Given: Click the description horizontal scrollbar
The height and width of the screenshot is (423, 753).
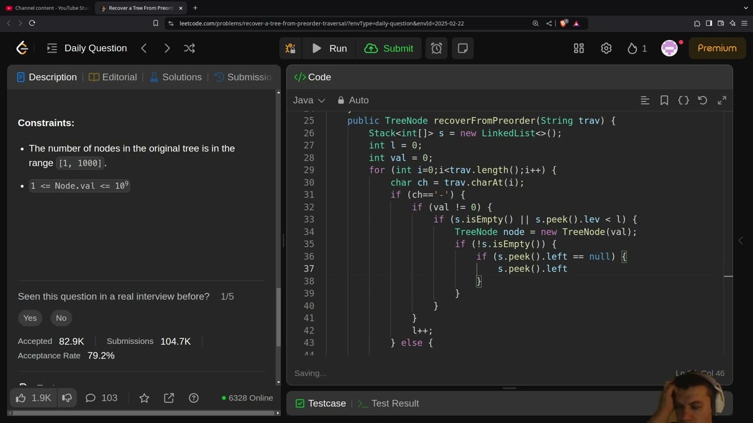Looking at the screenshot, I should click(x=141, y=413).
